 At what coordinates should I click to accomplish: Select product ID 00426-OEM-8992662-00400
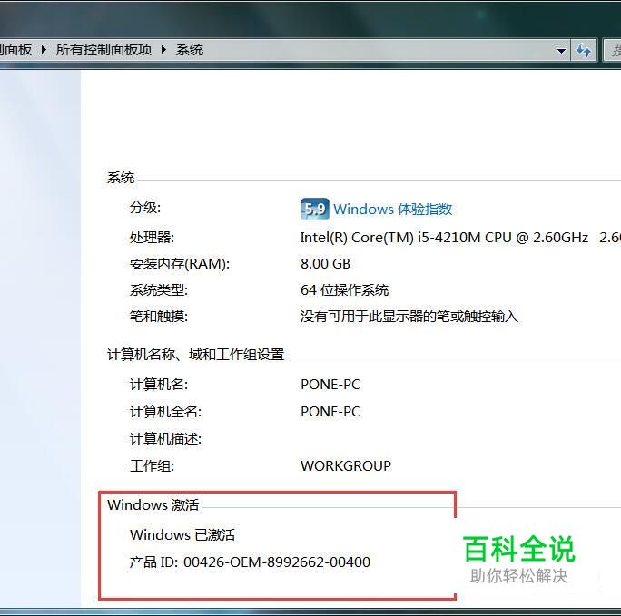(x=277, y=562)
